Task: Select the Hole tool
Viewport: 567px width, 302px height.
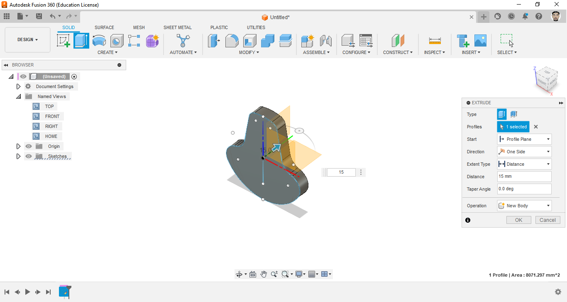Action: (x=117, y=41)
